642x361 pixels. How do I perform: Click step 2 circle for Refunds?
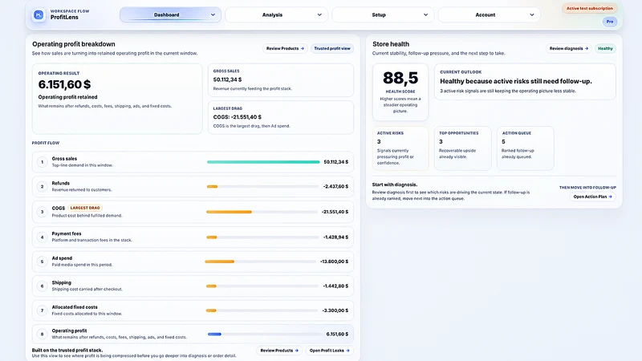[x=43, y=187]
